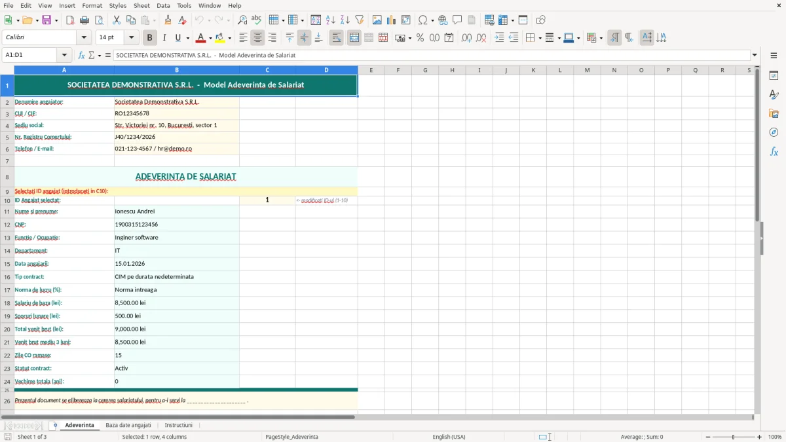Open the sidebar Navigator deck
Viewport: 786px width, 442px height.
[x=774, y=132]
